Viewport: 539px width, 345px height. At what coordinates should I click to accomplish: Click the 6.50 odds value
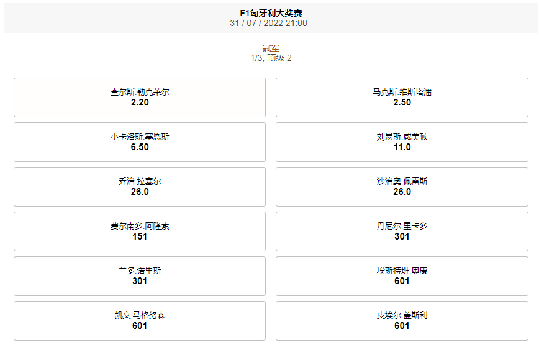[x=140, y=147]
